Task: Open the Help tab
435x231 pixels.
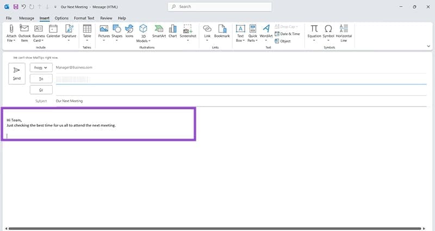Action: (x=122, y=18)
